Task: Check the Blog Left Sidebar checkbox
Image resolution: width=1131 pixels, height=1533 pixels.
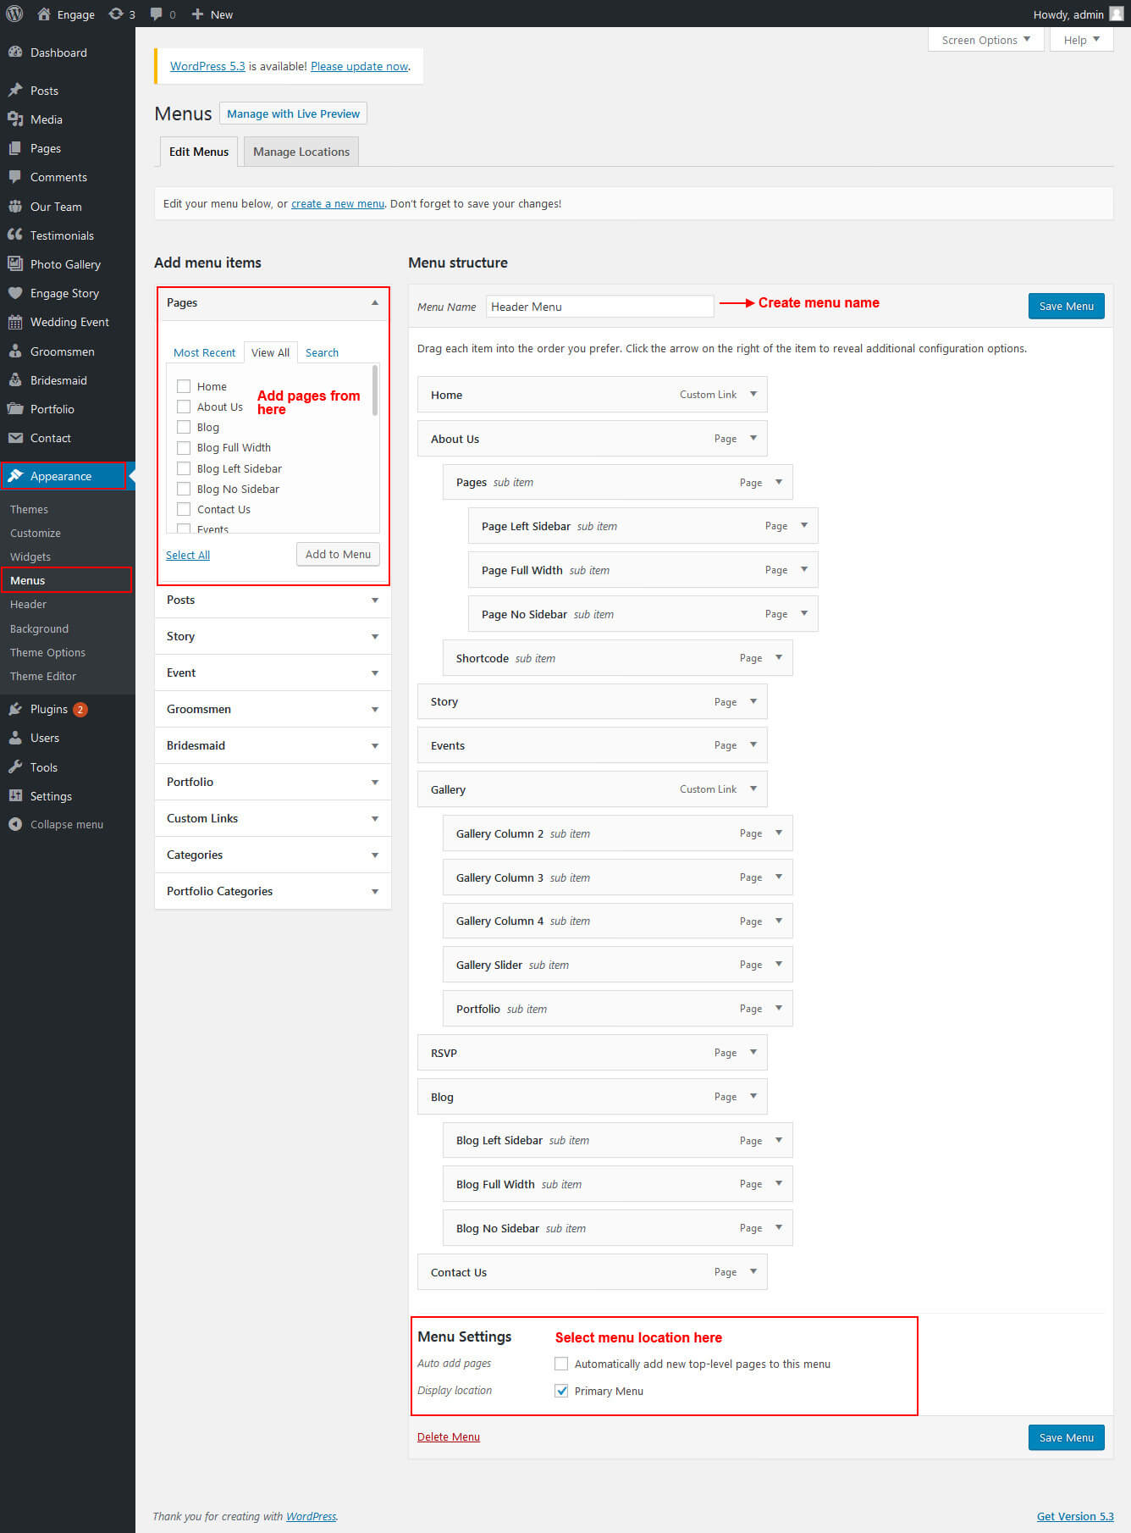Action: (x=184, y=468)
